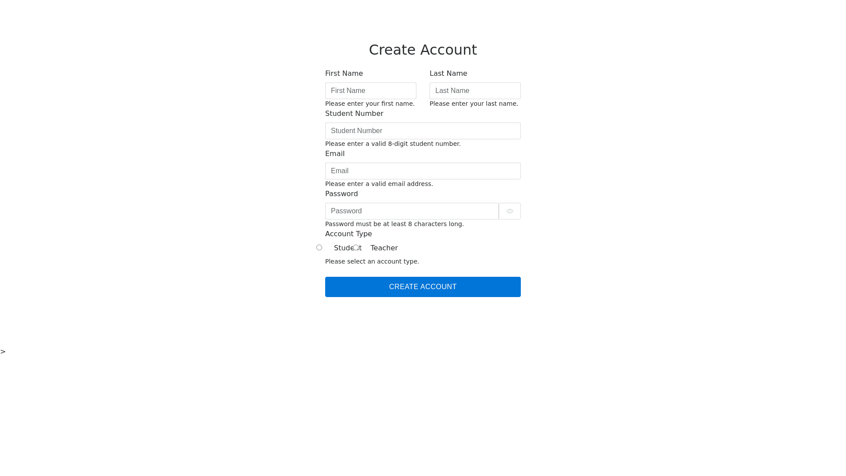846x476 pixels.
Task: Click the Email label text
Action: tap(335, 154)
